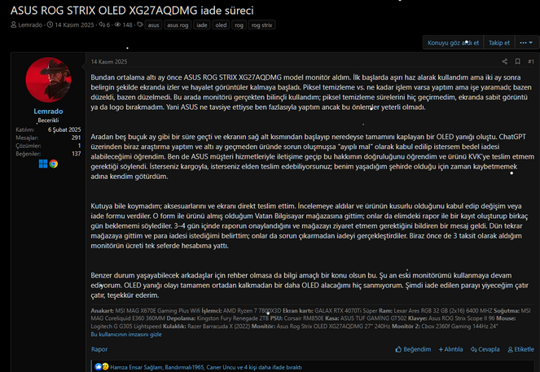Bookmark this post with the bookmark icon
540x372 pixels.
(517, 62)
